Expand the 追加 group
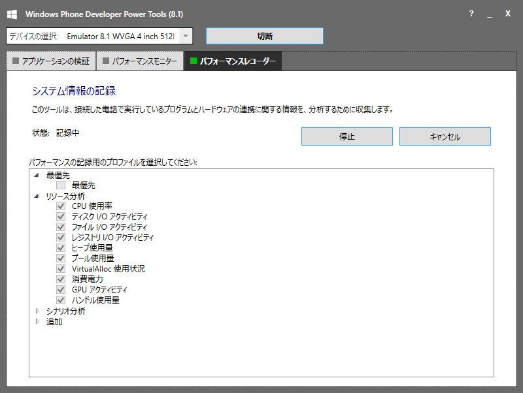This screenshot has height=393, width=523. [x=37, y=321]
